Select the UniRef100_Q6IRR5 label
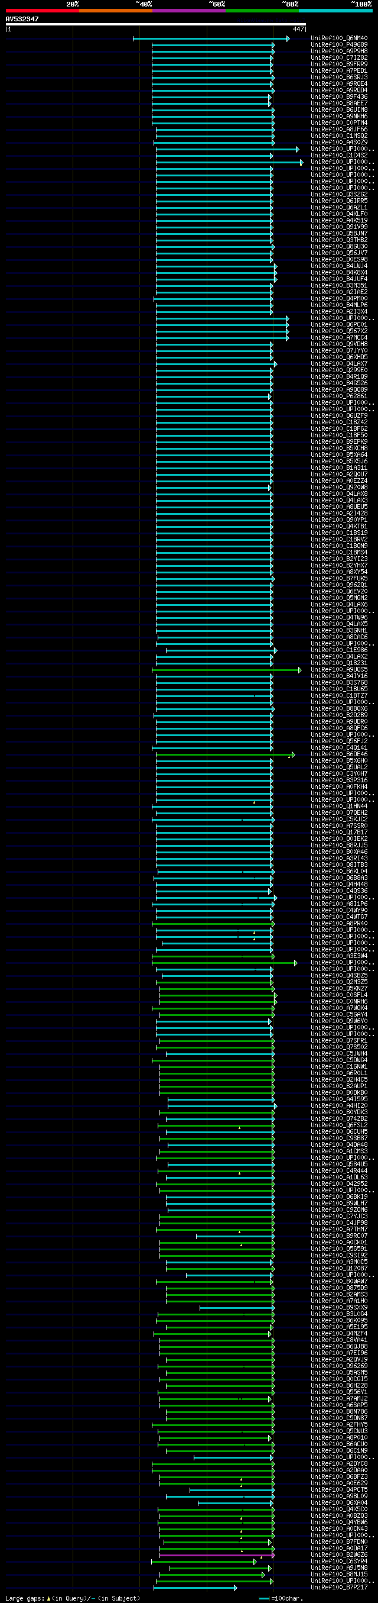 (339, 201)
